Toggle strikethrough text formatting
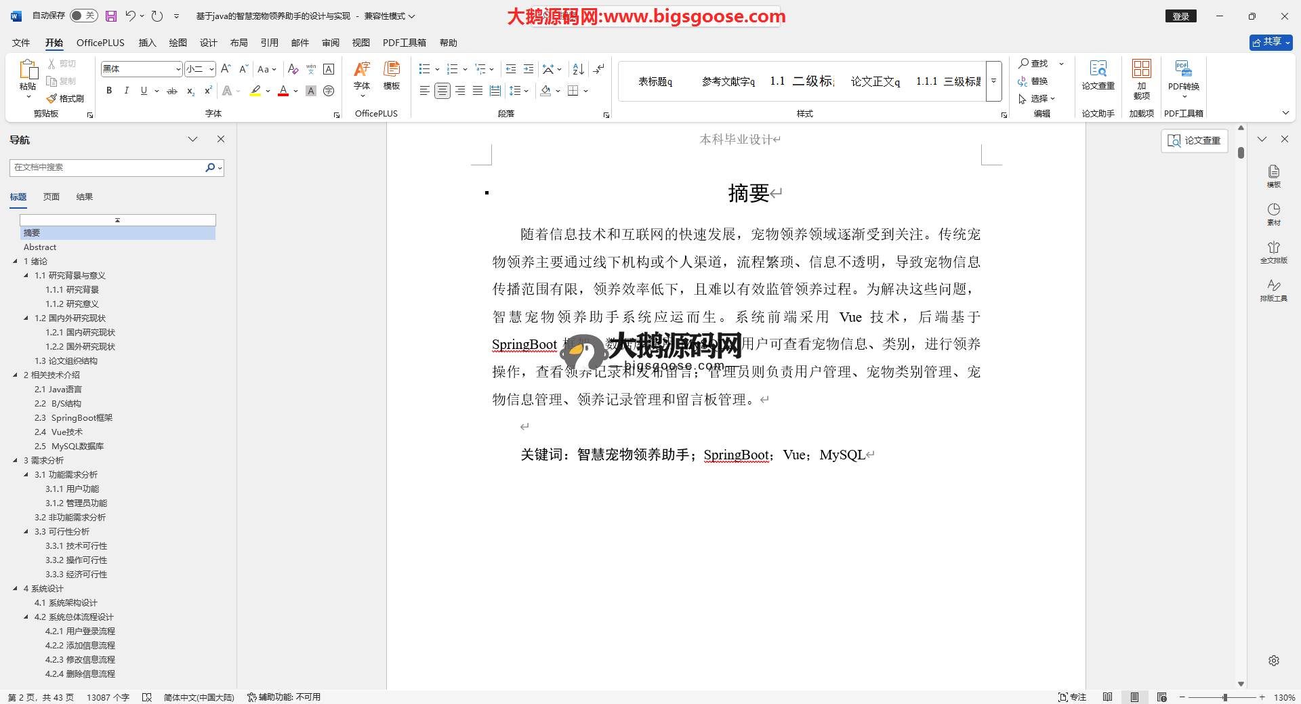Screen dimensions: 1301x704 coord(172,91)
